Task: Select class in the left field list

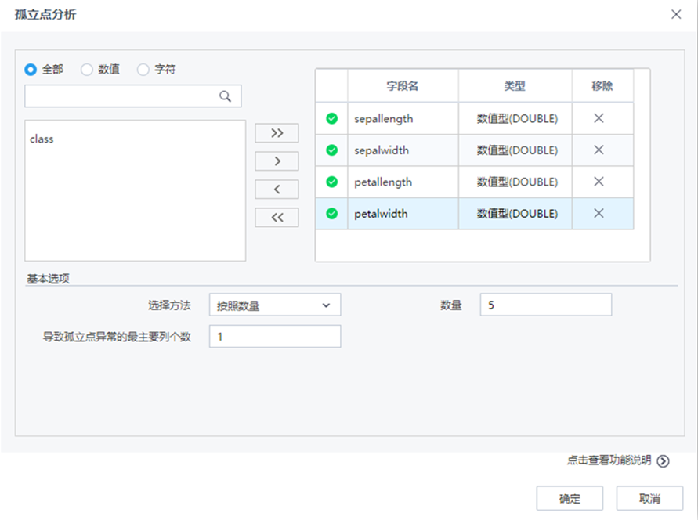Action: click(x=41, y=139)
